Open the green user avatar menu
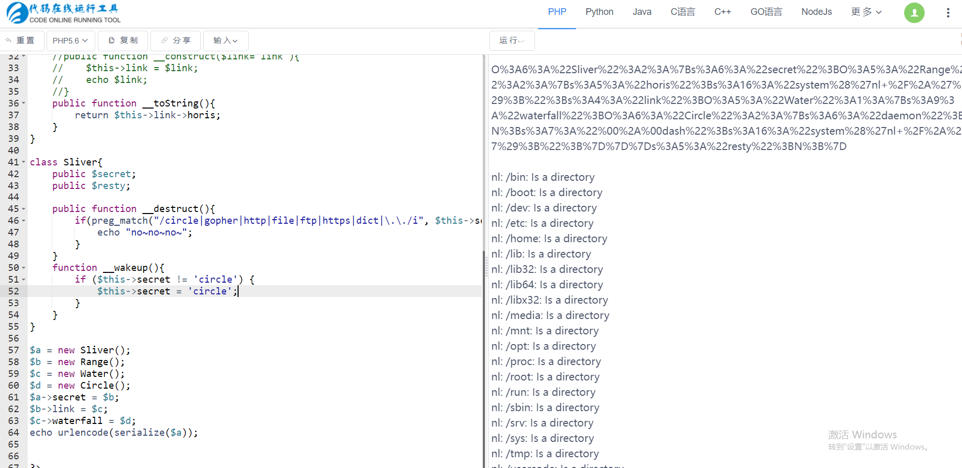962x468 pixels. (914, 13)
